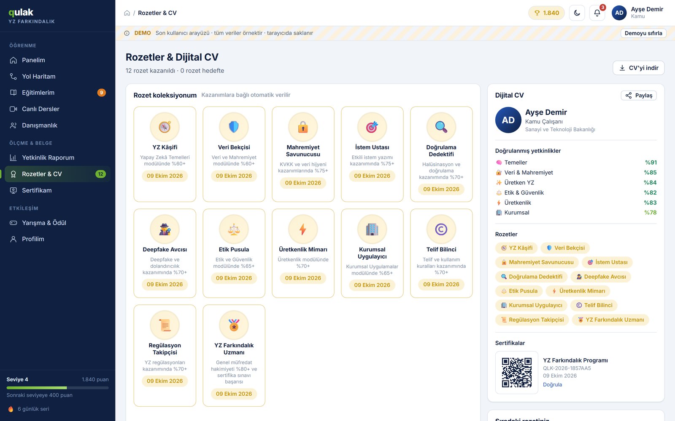
Task: Click the YZ Farkındalık Uzmanı medal icon
Action: point(234,325)
